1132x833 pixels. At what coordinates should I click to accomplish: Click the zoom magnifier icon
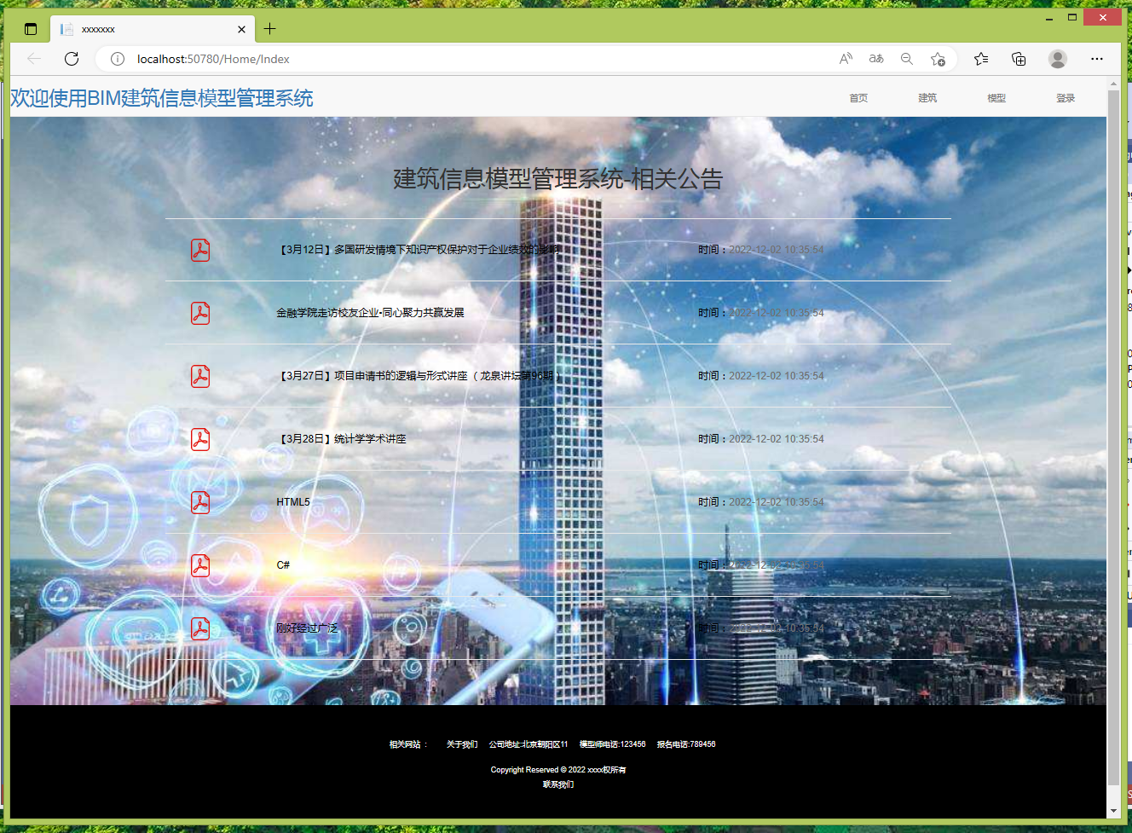[907, 59]
